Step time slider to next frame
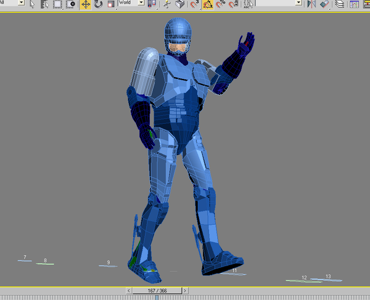370x300 pixels. [x=185, y=291]
